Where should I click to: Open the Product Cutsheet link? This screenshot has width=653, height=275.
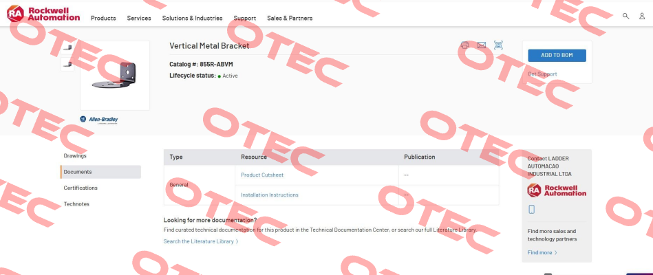point(262,175)
